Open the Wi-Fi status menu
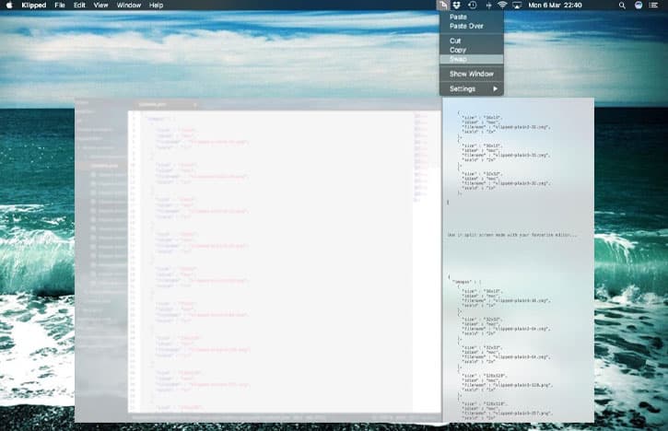This screenshot has width=668, height=431. point(502,6)
